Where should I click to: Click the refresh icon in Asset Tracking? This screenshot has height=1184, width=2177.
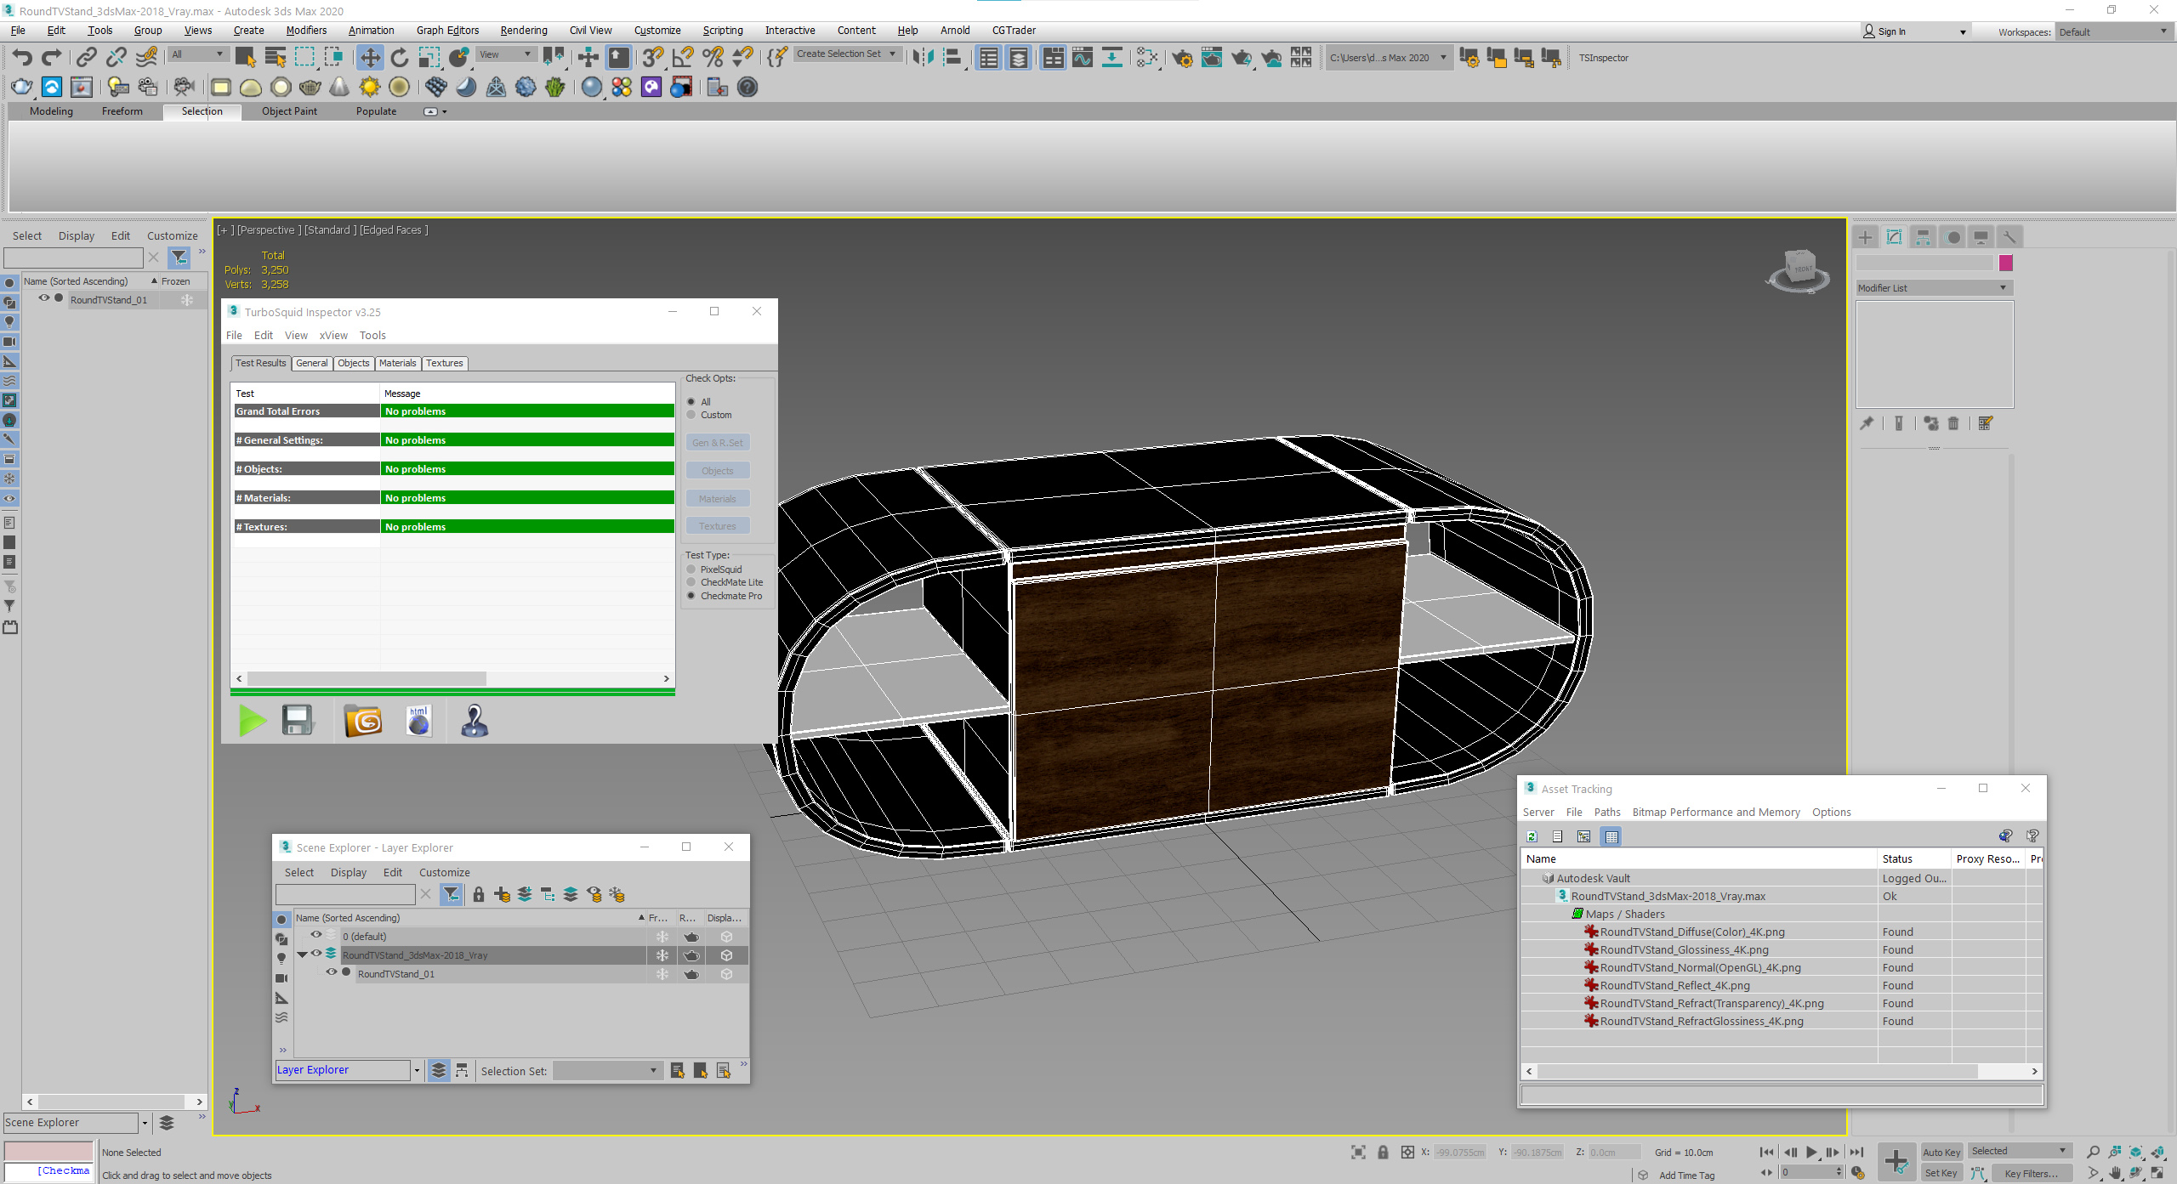coord(1532,836)
